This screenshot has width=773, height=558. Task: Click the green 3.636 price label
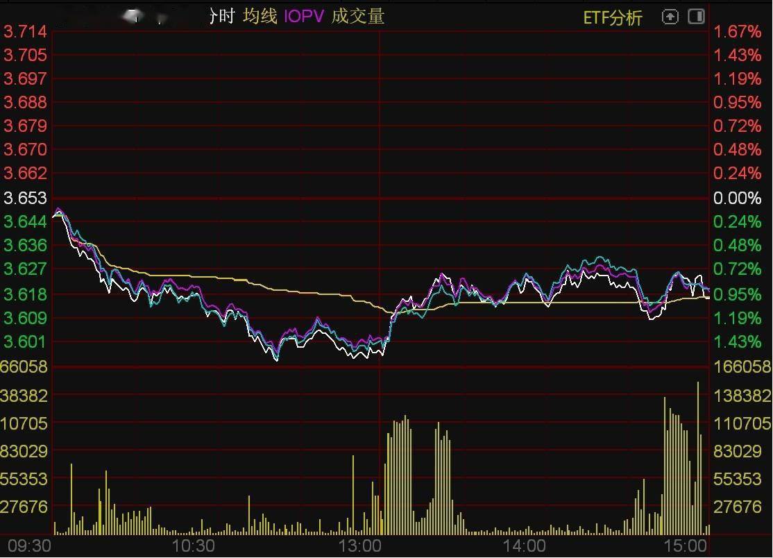pos(25,245)
